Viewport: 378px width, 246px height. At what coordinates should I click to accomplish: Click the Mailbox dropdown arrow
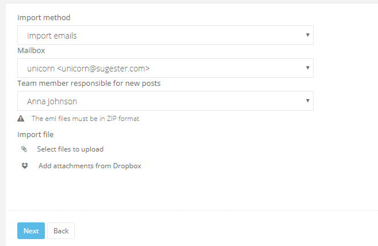coord(308,68)
